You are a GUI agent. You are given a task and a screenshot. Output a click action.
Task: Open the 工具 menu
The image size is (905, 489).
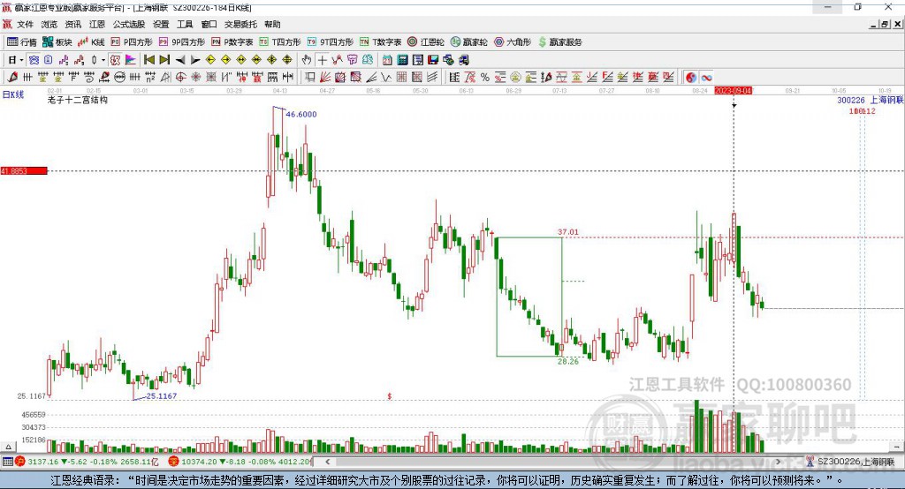185,24
